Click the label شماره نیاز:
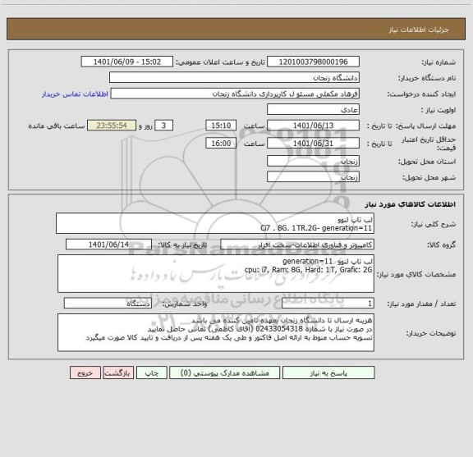The width and height of the screenshot is (473, 457). tap(439, 62)
